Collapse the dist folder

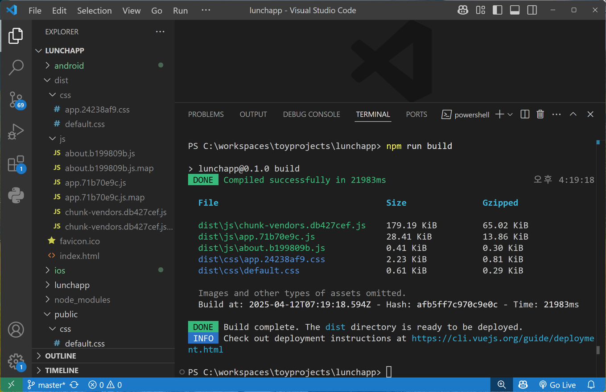(x=103, y=80)
